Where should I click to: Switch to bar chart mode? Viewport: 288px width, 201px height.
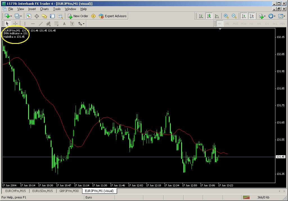click(x=201, y=16)
